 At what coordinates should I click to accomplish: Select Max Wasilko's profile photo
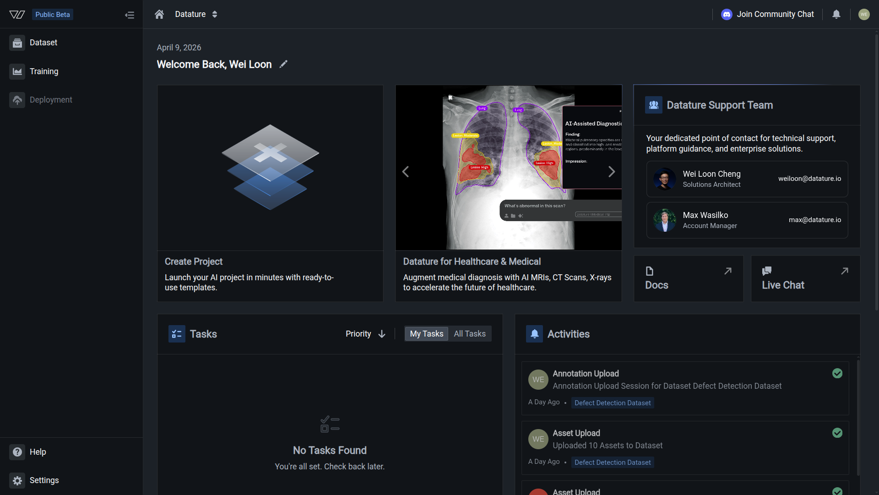coord(665,220)
